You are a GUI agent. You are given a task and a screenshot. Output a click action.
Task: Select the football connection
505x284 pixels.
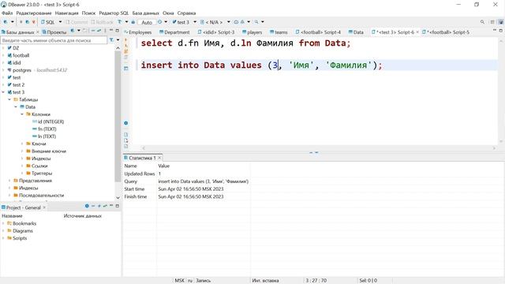coord(18,55)
